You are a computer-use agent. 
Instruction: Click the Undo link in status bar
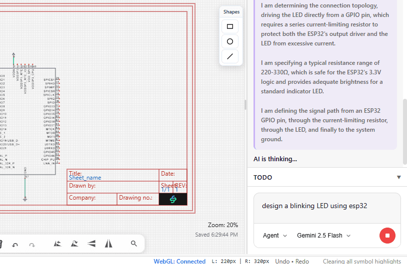click(x=283, y=261)
